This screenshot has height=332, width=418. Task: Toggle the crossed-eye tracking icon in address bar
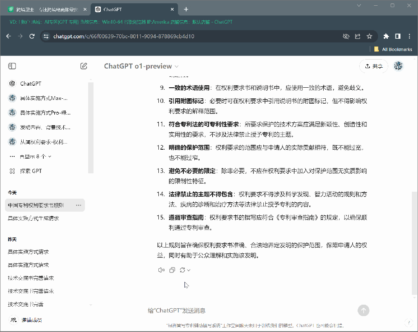tap(346, 36)
